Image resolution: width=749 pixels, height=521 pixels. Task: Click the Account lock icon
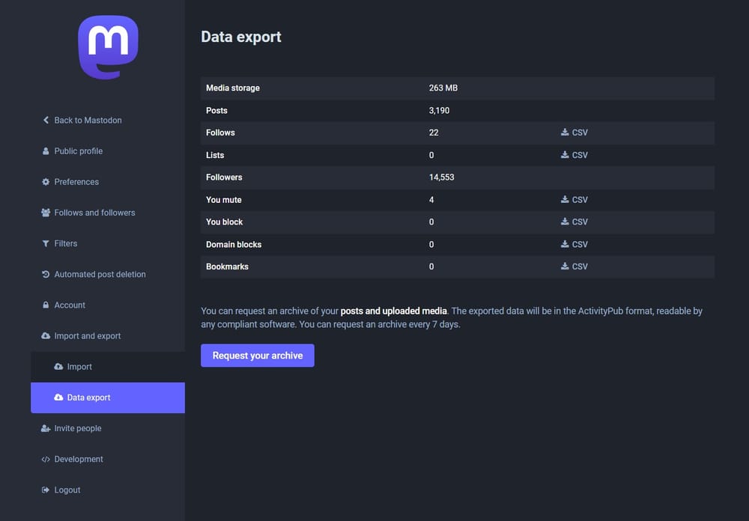click(46, 305)
